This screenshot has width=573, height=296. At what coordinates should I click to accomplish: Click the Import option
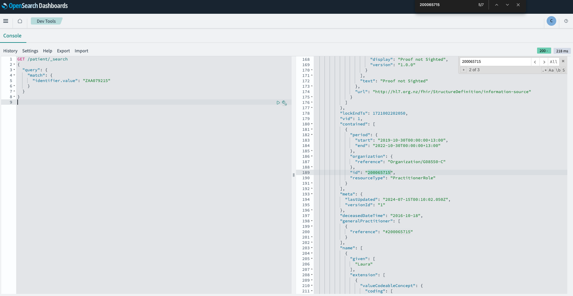[81, 51]
